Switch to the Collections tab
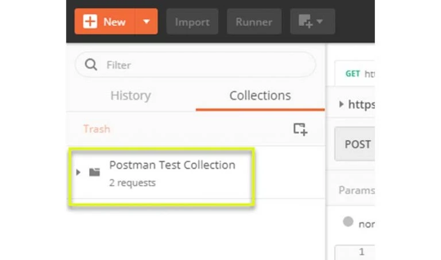Viewport: 441px width, 260px height. (x=260, y=96)
